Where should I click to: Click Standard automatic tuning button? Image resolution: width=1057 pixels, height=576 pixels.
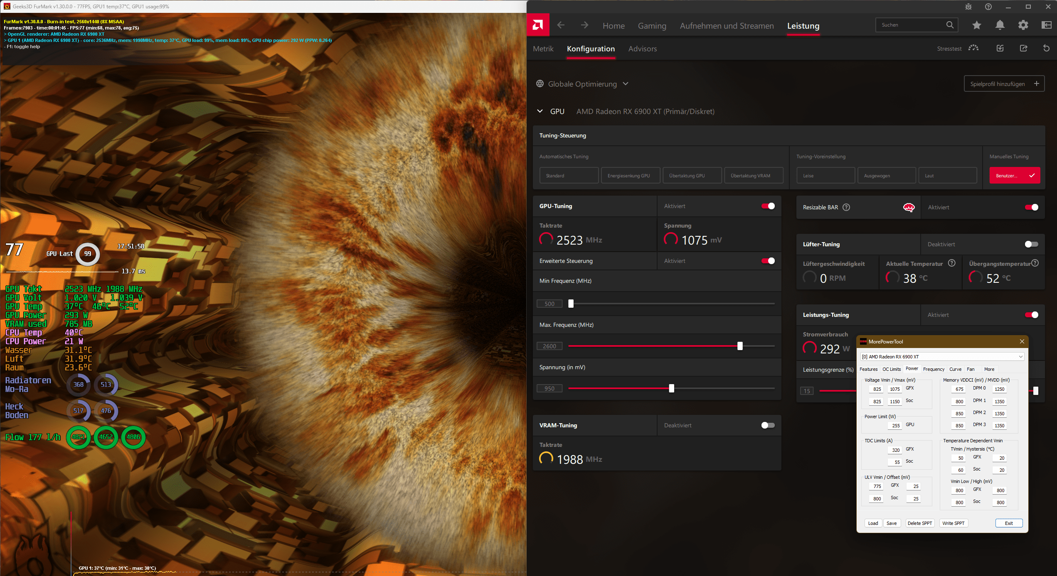tap(569, 175)
